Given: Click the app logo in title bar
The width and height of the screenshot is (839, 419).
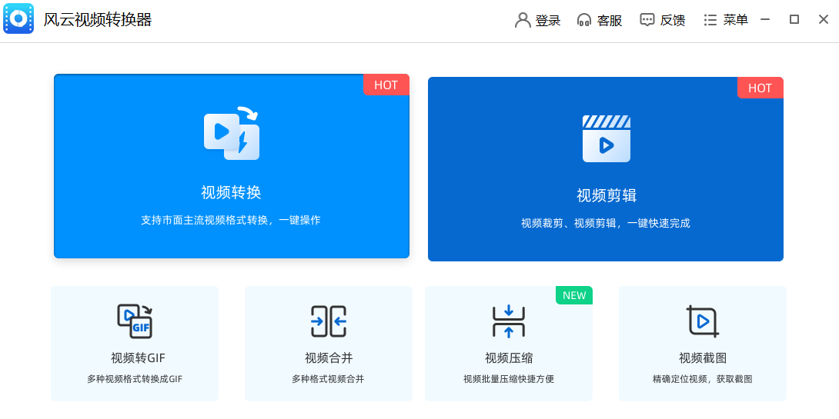Looking at the screenshot, I should pyautogui.click(x=18, y=19).
